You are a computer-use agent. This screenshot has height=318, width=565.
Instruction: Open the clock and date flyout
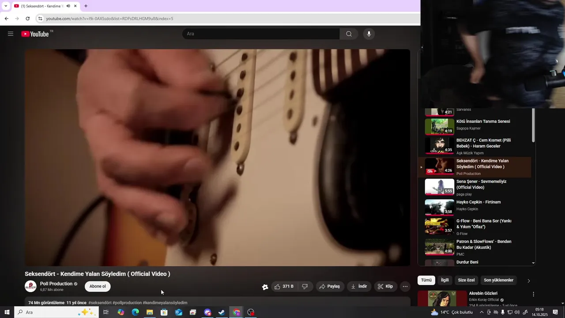[539, 312]
